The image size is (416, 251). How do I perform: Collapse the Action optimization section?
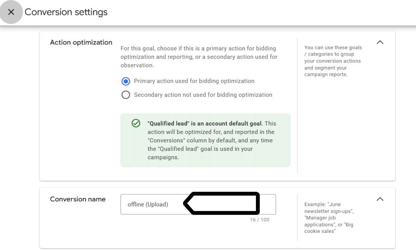point(380,42)
